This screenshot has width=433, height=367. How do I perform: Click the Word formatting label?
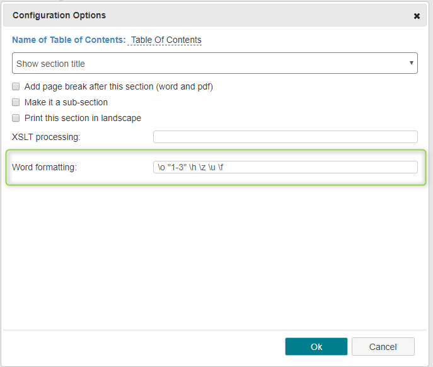44,167
